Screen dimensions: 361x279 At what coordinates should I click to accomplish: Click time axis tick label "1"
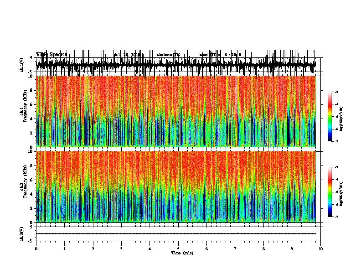64,249
